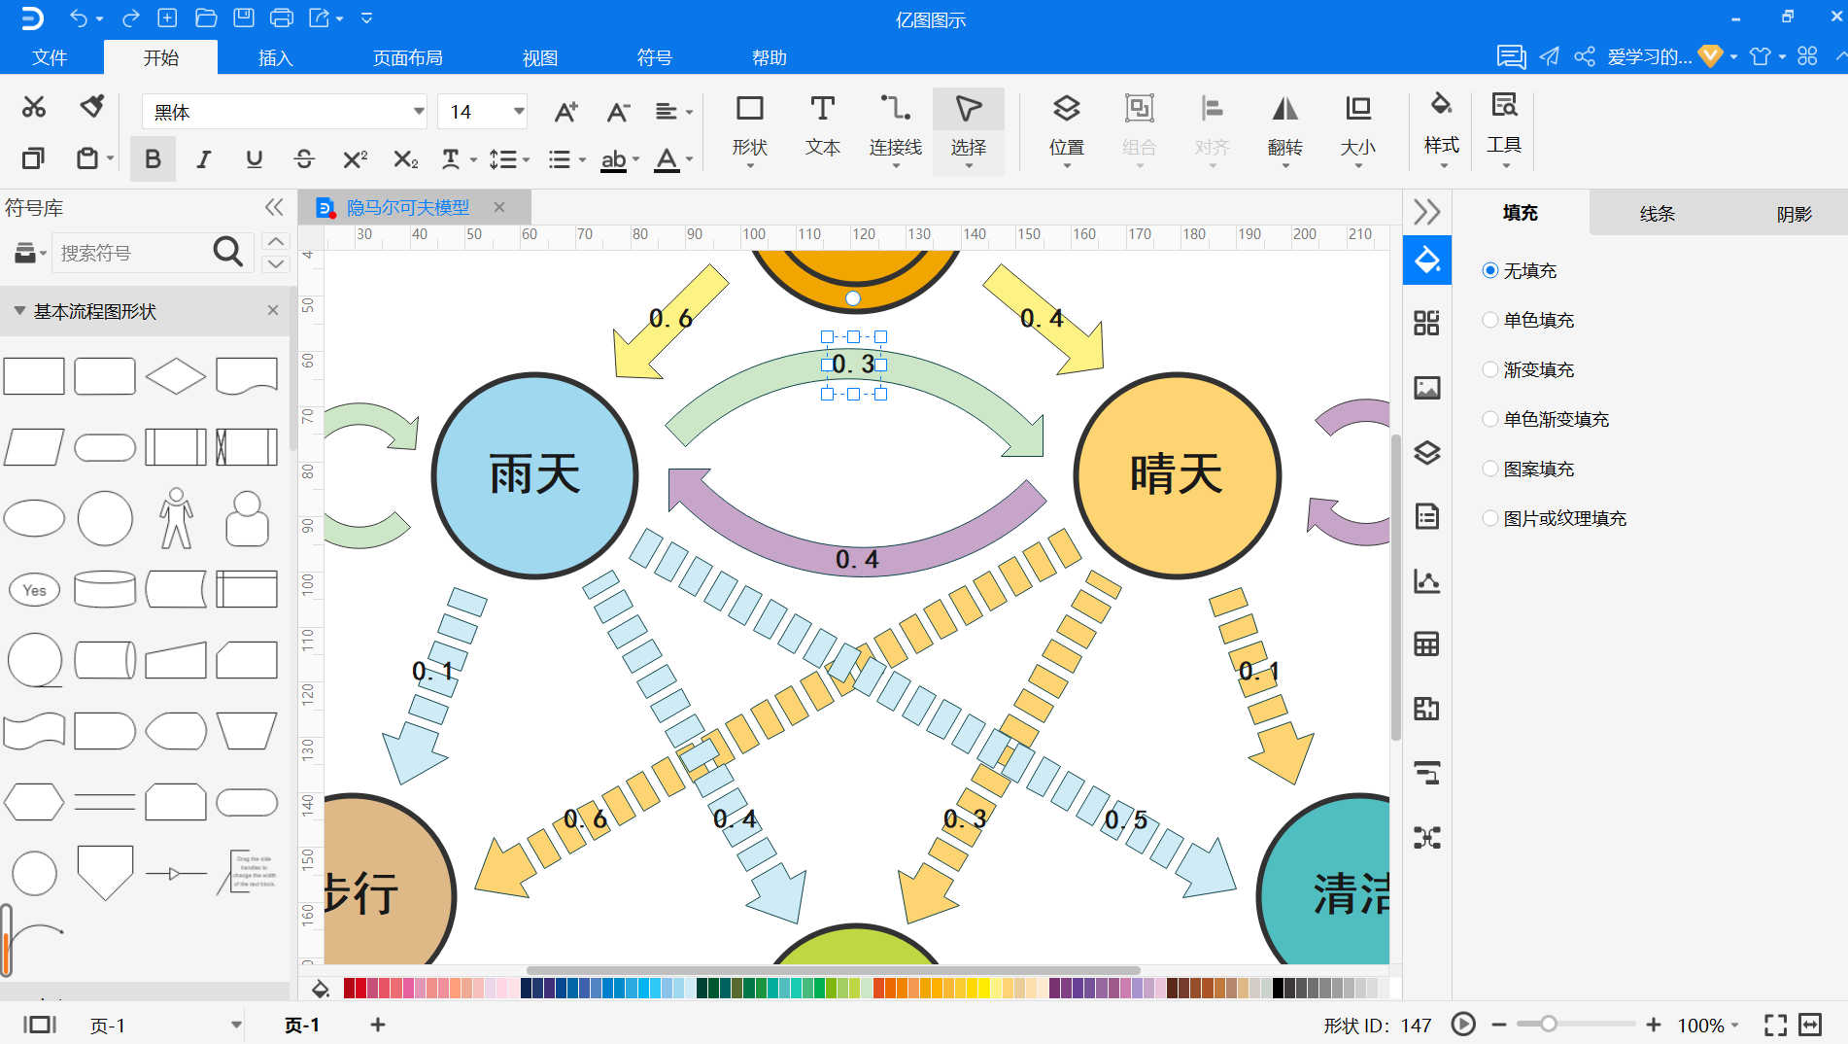The height and width of the screenshot is (1044, 1848).
Task: Click the copy icon in the ribbon
Action: coord(34,157)
